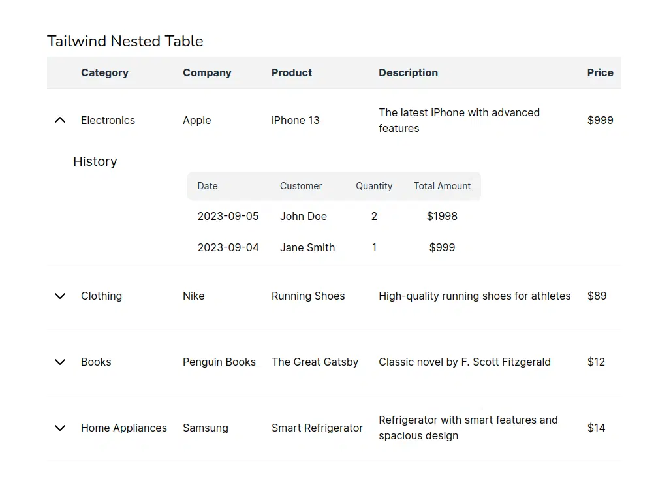Click the Description column header
This screenshot has height=487, width=671.
click(x=408, y=72)
